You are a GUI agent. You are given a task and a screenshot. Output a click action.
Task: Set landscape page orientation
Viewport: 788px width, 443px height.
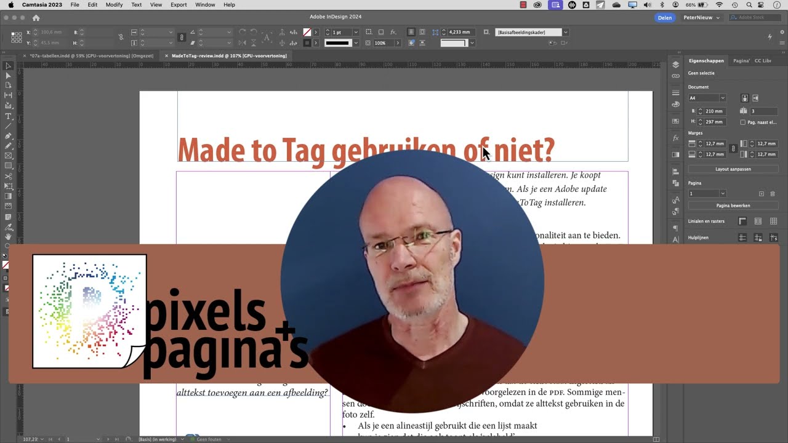click(755, 98)
